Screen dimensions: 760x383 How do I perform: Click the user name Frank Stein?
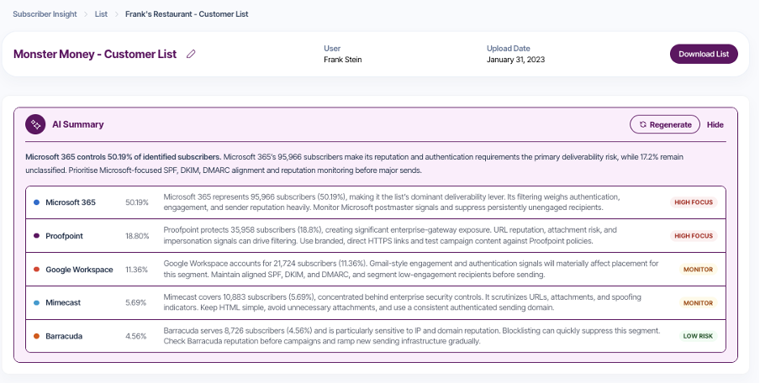point(343,60)
